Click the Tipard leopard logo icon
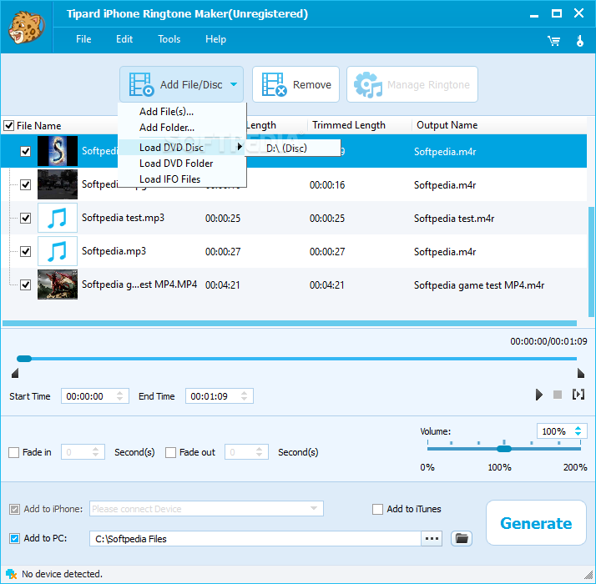 (26, 28)
